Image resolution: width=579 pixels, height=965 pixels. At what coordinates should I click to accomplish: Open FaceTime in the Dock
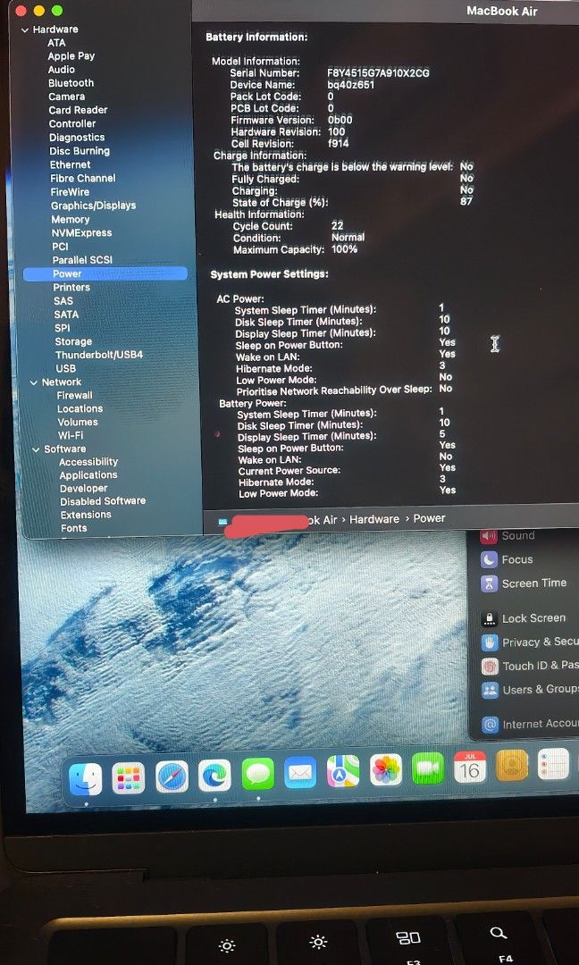(428, 768)
